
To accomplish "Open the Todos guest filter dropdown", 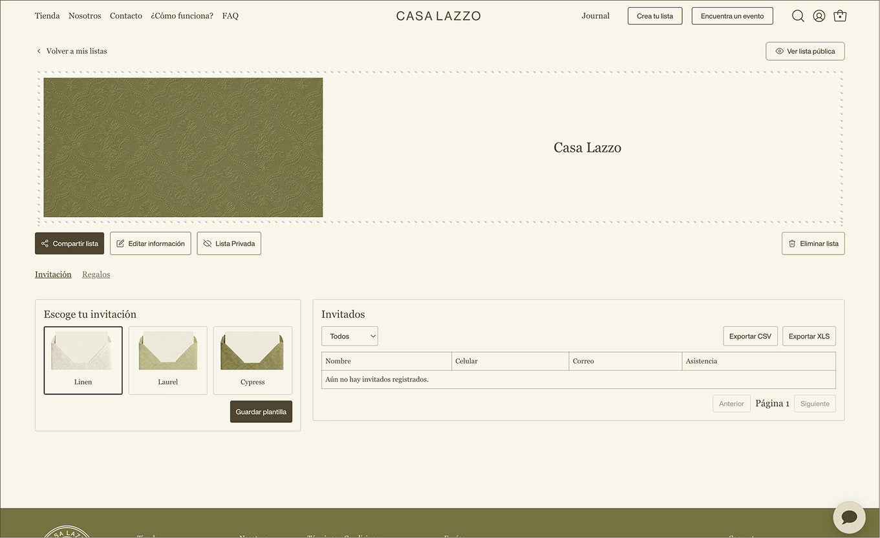I will pos(350,336).
